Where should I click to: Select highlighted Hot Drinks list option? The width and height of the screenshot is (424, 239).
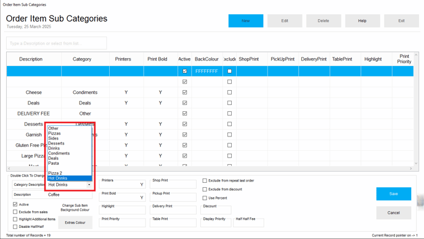[x=70, y=178]
